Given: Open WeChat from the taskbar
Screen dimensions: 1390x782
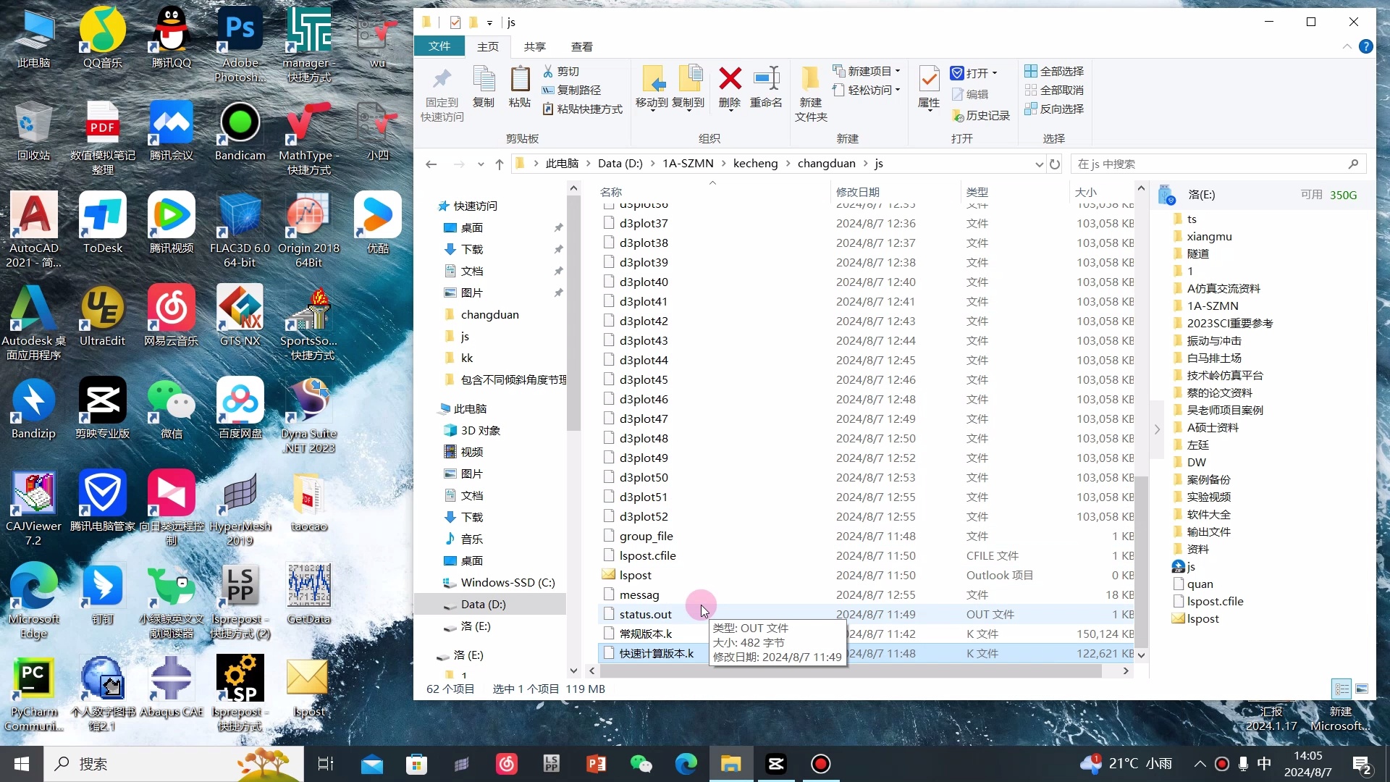Looking at the screenshot, I should point(641,764).
